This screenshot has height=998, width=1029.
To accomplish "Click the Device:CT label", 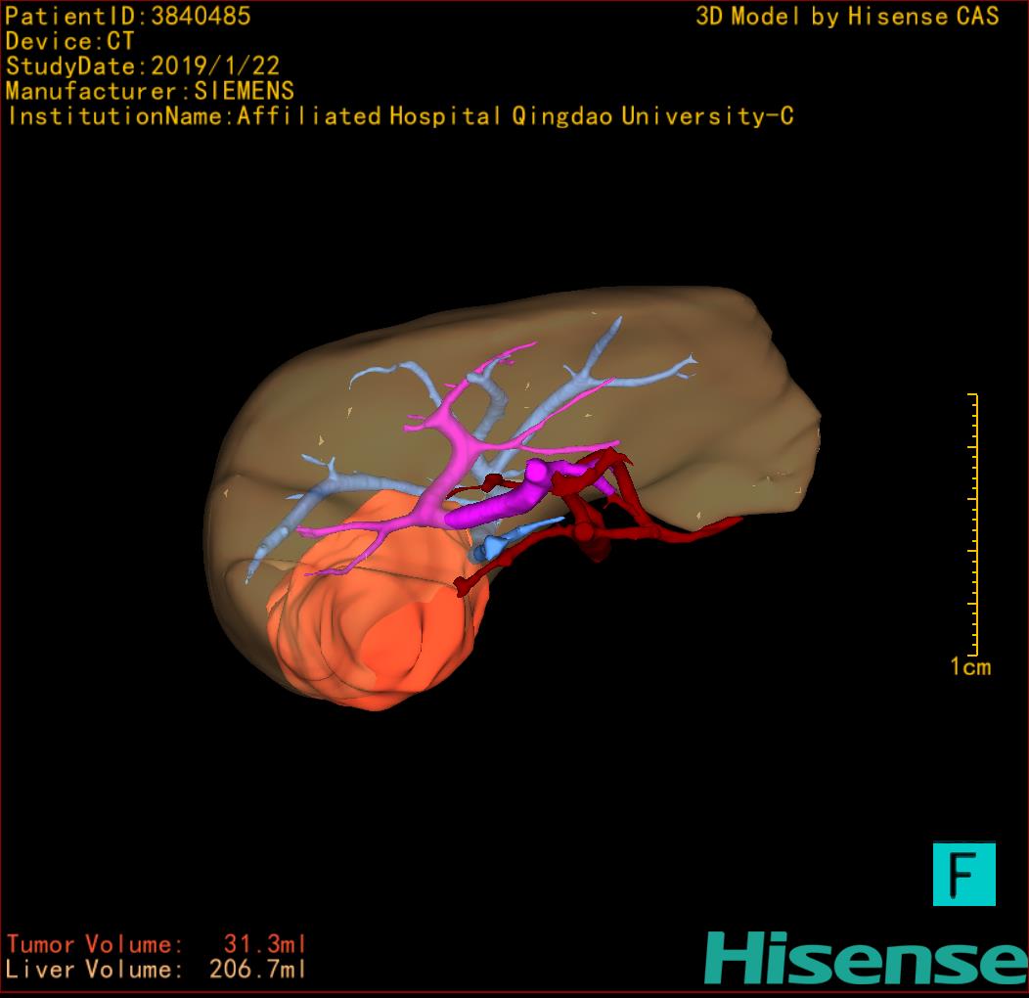I will point(69,41).
